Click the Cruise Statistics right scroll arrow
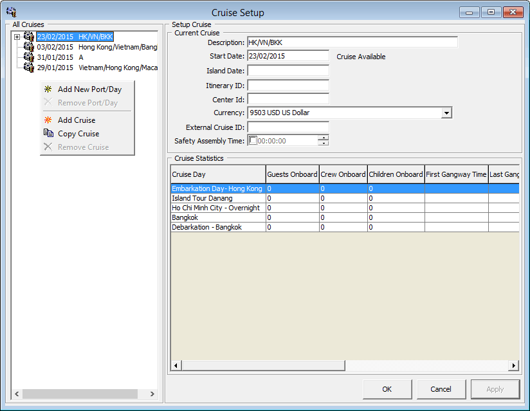This screenshot has width=530, height=411. [x=513, y=365]
